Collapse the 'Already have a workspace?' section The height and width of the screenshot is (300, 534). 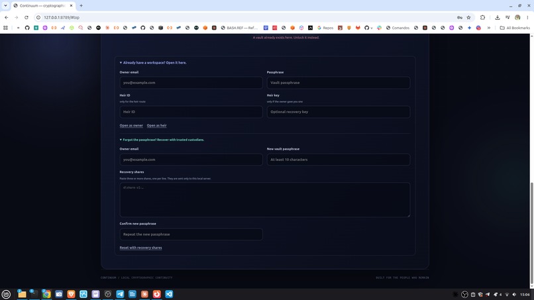pos(153,63)
